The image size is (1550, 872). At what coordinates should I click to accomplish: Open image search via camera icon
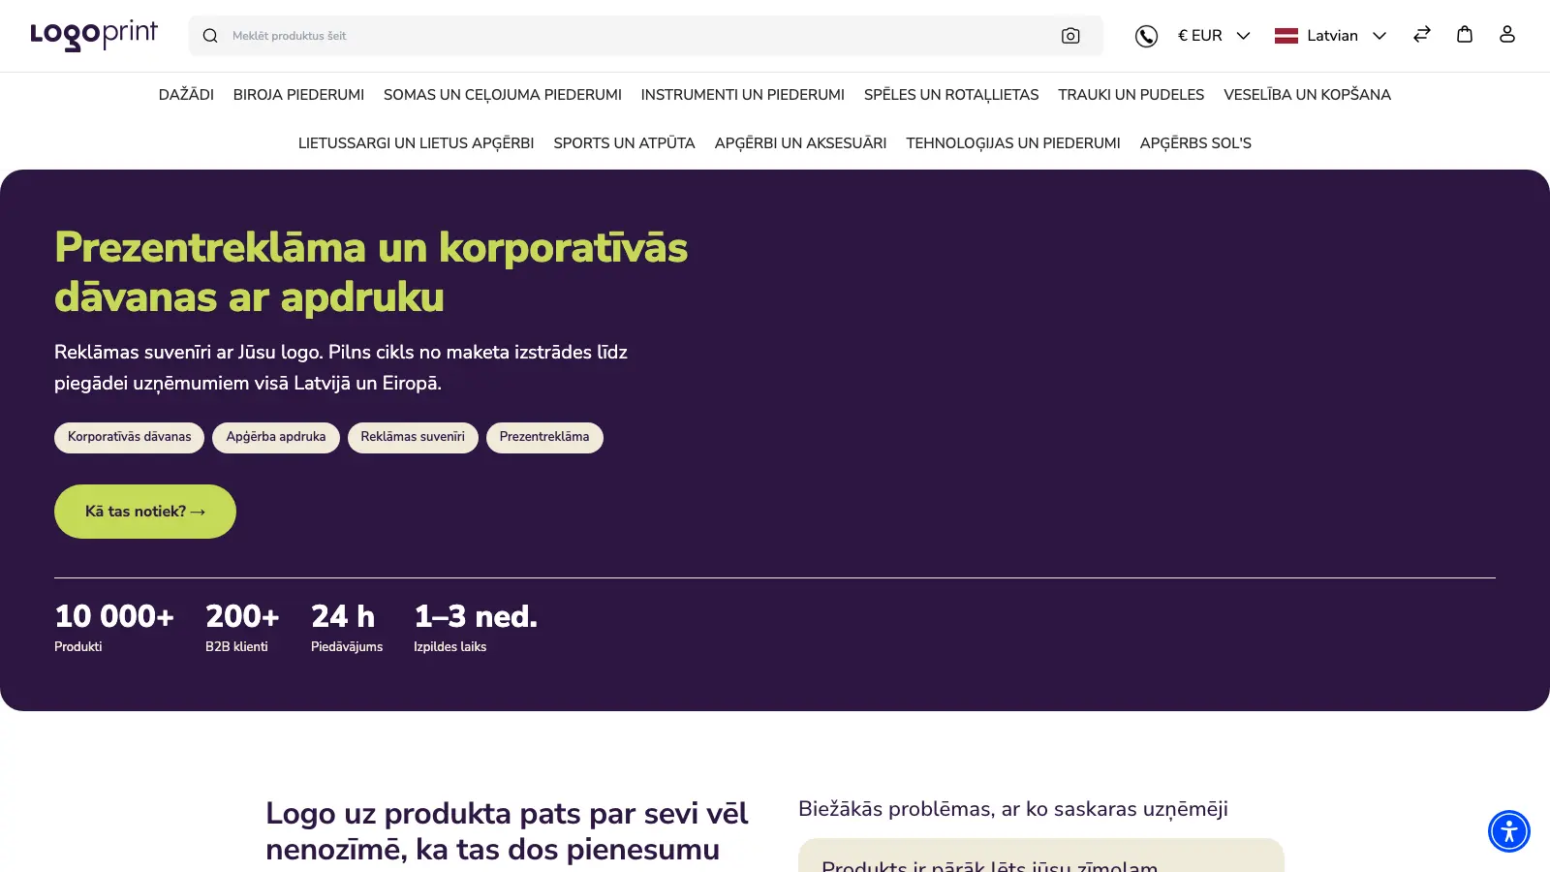point(1070,36)
